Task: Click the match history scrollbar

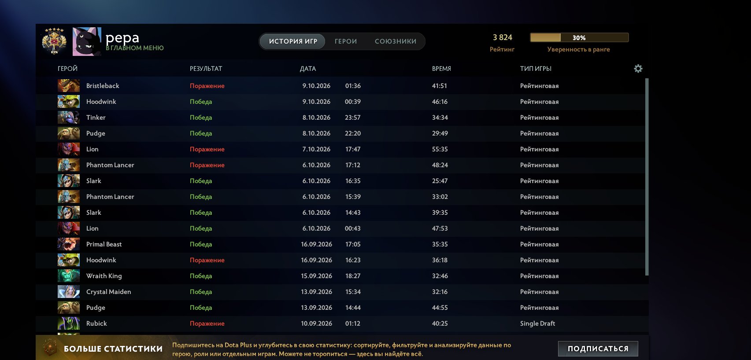Action: (647, 177)
